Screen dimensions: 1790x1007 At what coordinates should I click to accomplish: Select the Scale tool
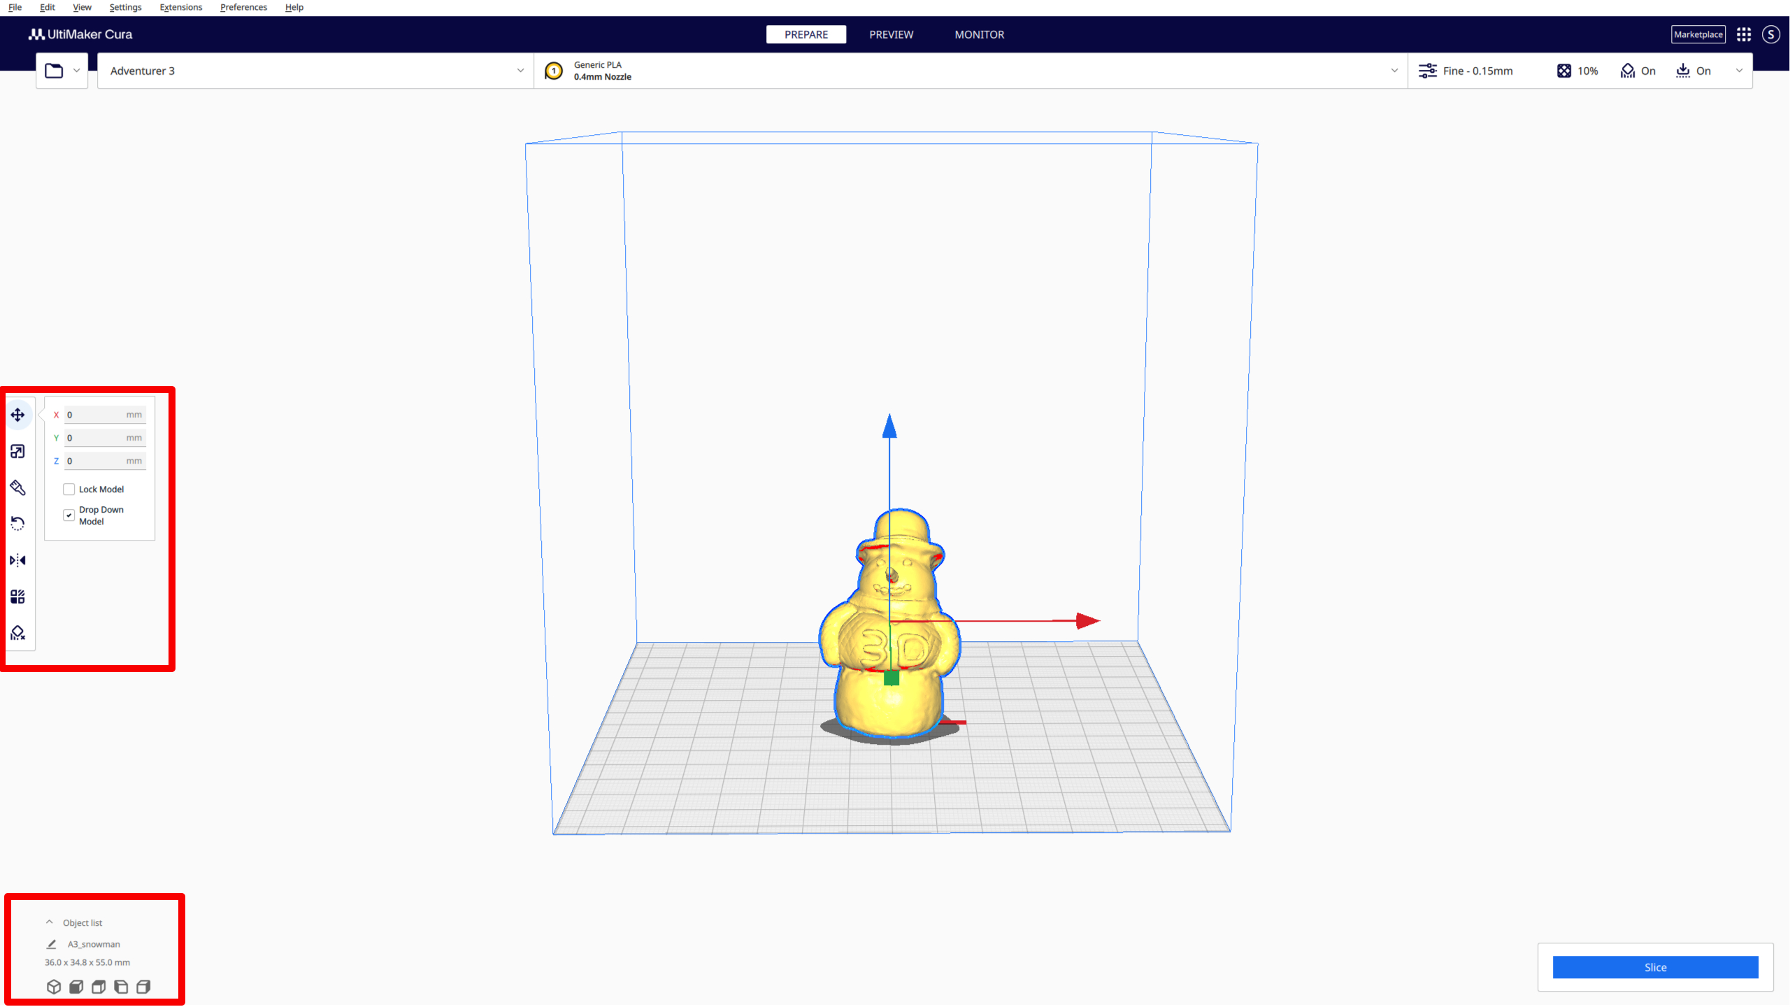click(x=17, y=451)
